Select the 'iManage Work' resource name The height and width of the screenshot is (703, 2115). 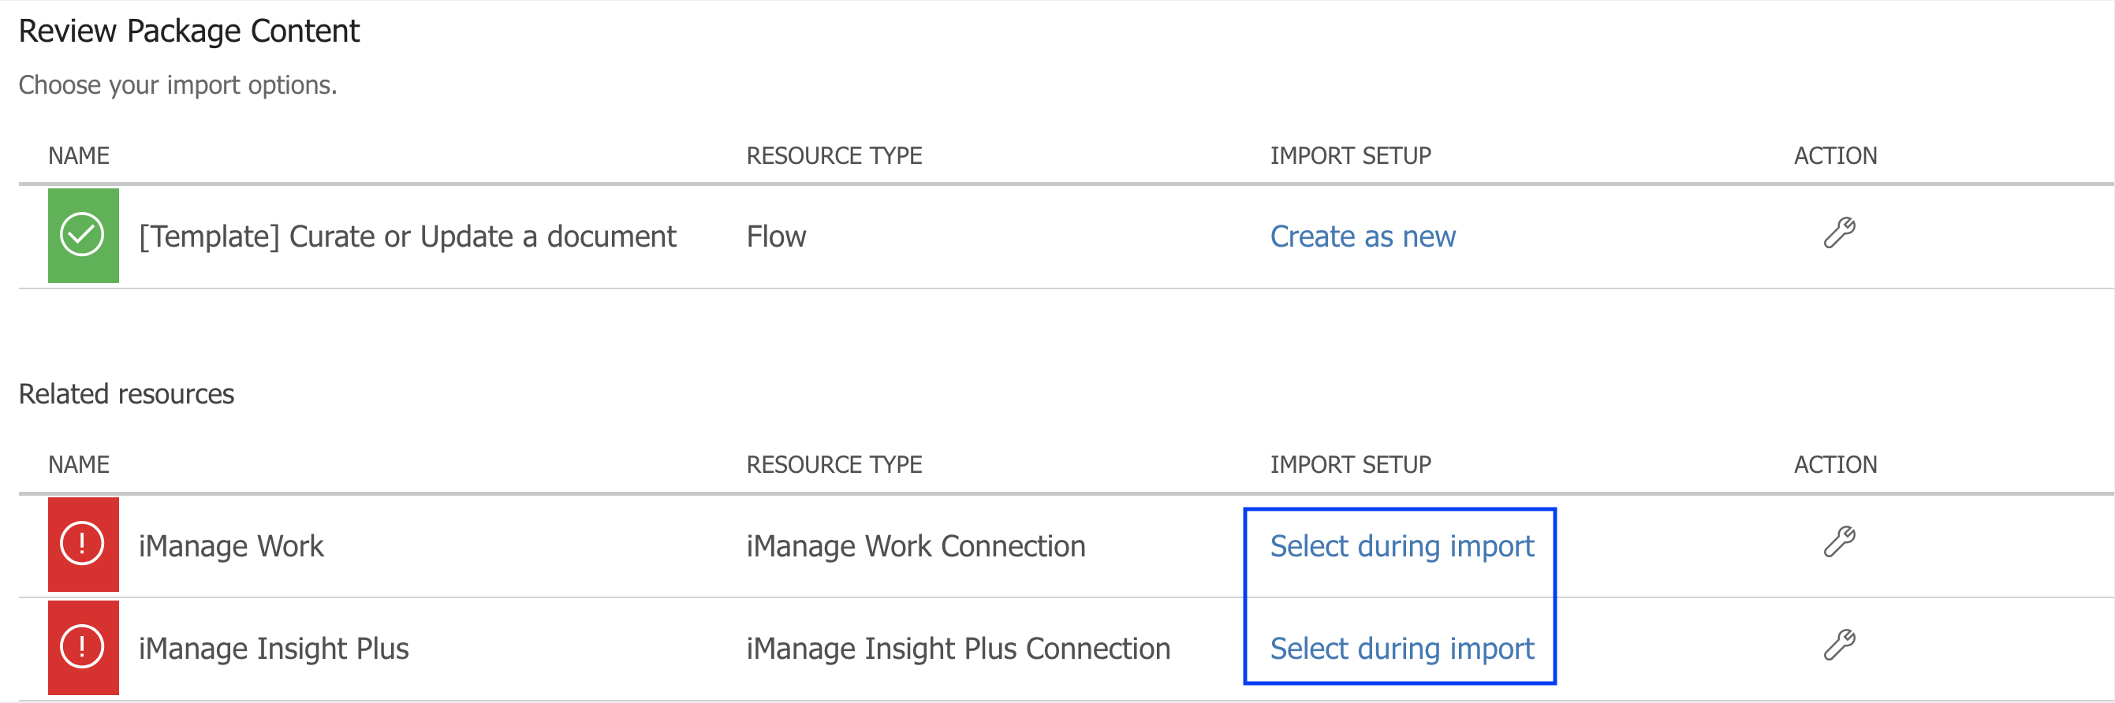pos(231,546)
